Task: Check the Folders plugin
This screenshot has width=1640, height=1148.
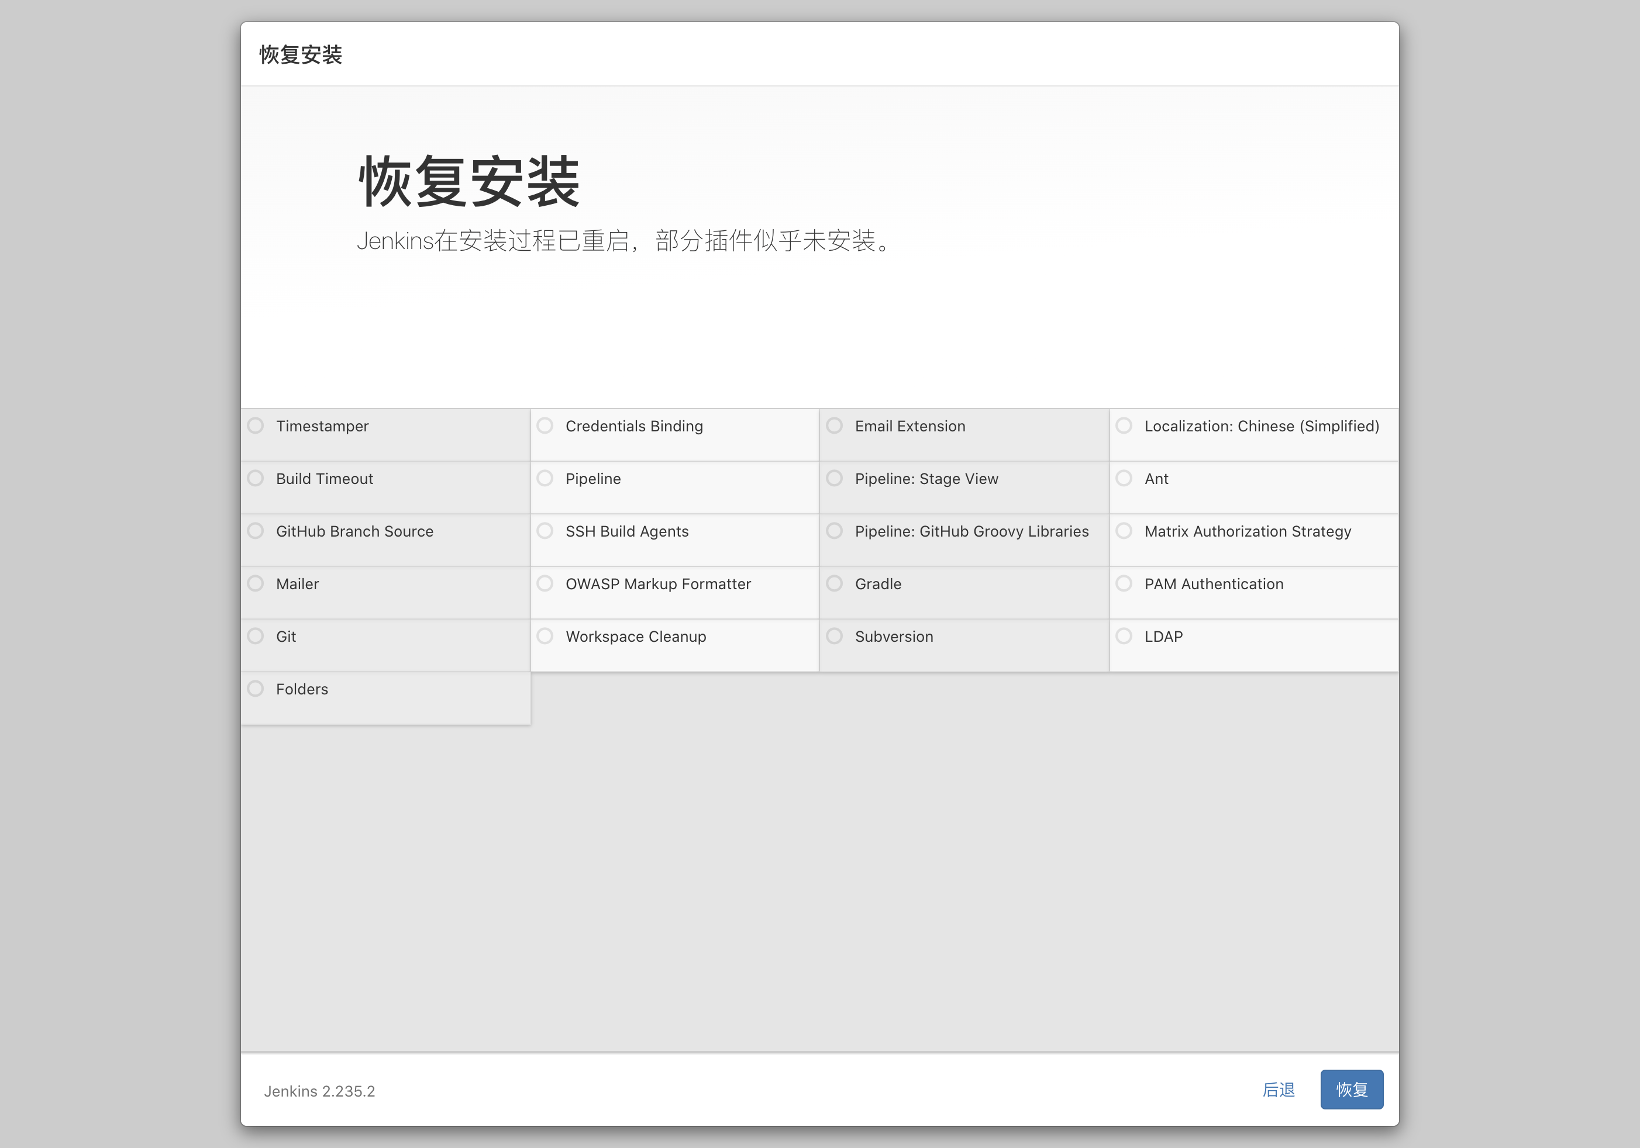Action: click(255, 688)
